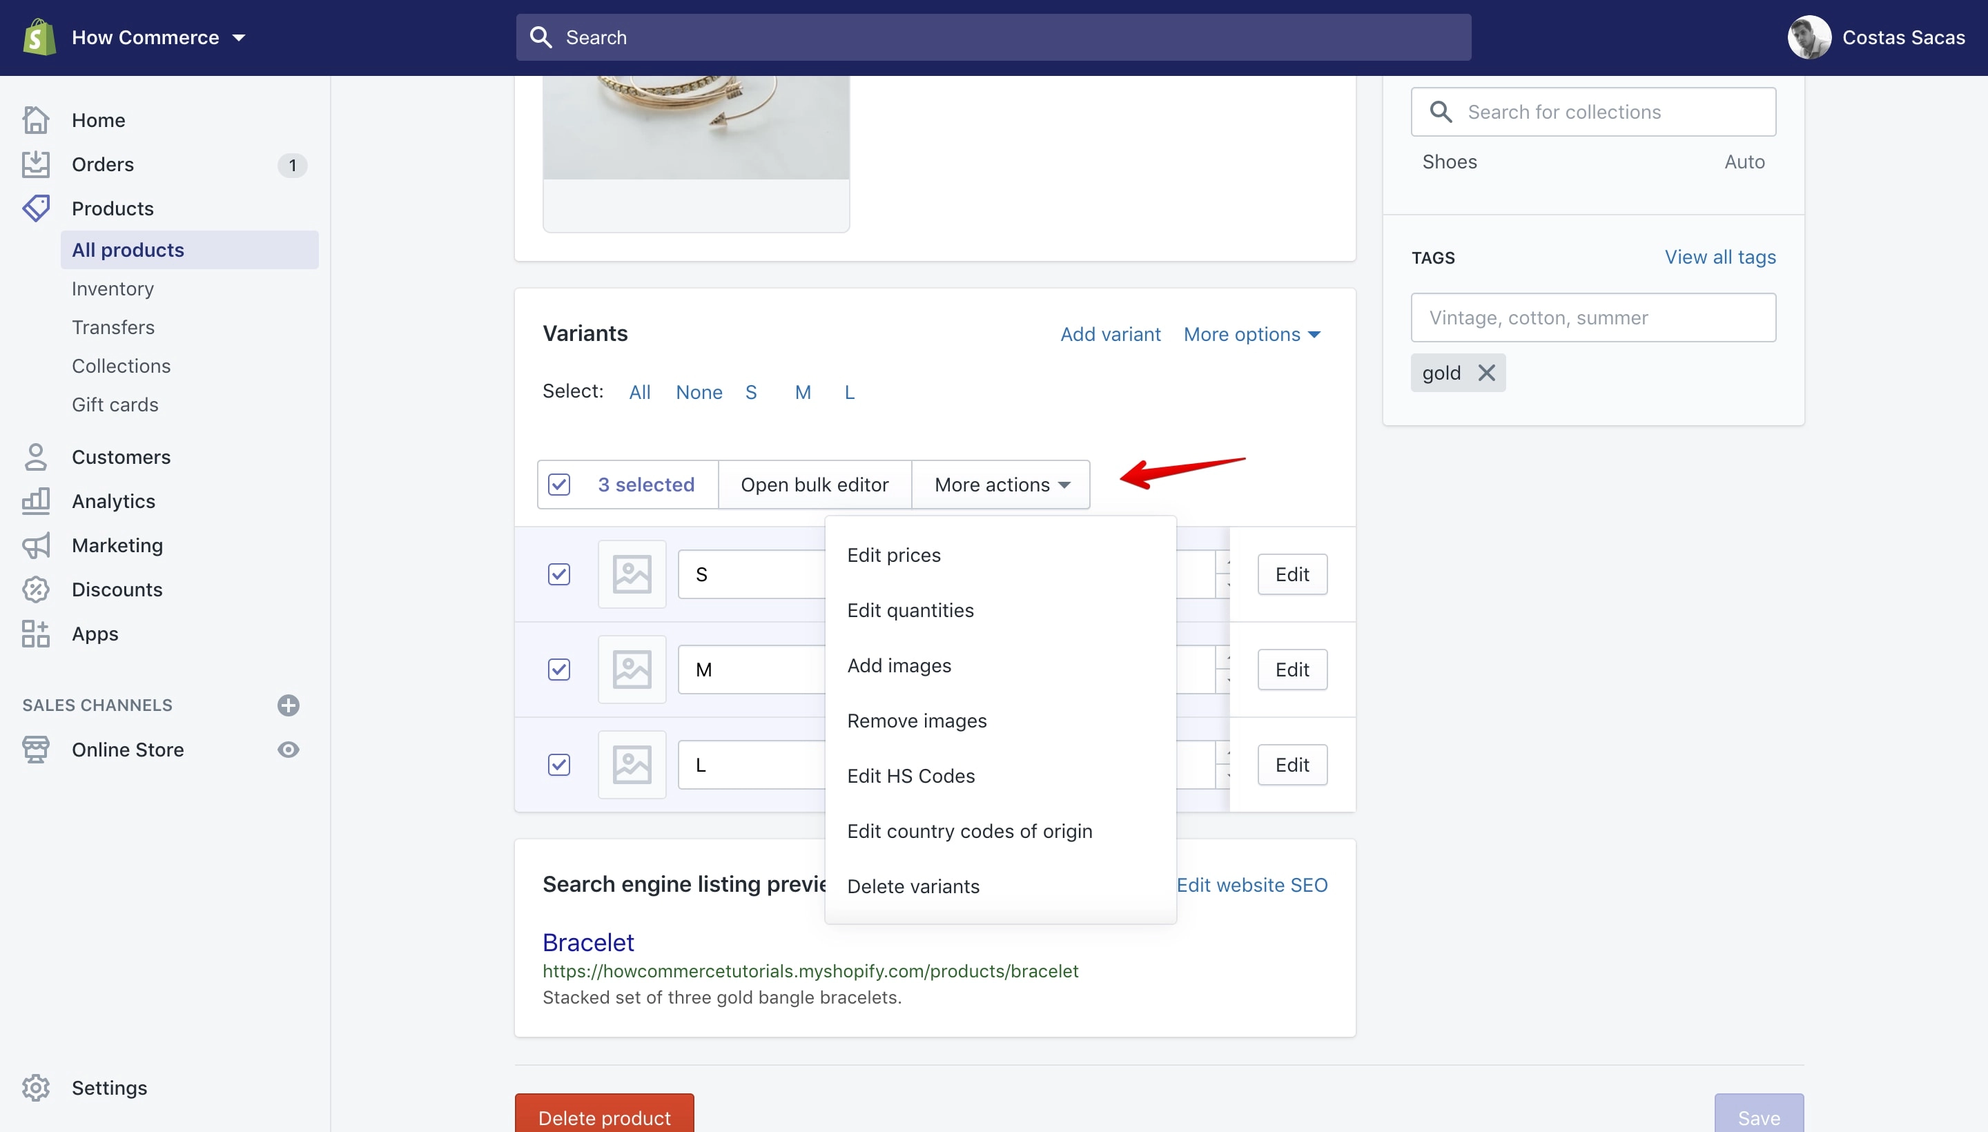Select All products in sidebar
This screenshot has width=1988, height=1132.
pos(189,250)
